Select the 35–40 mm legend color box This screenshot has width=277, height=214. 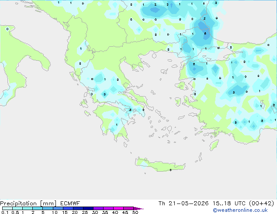(x=108, y=208)
